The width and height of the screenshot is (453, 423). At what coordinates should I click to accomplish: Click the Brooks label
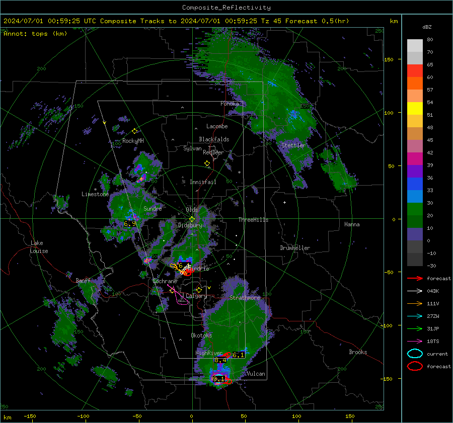click(358, 352)
